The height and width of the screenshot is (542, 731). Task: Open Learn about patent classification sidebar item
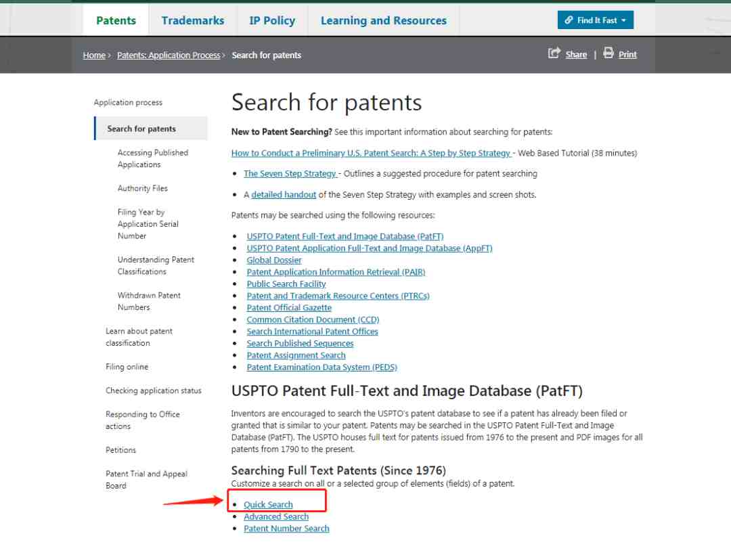[139, 337]
